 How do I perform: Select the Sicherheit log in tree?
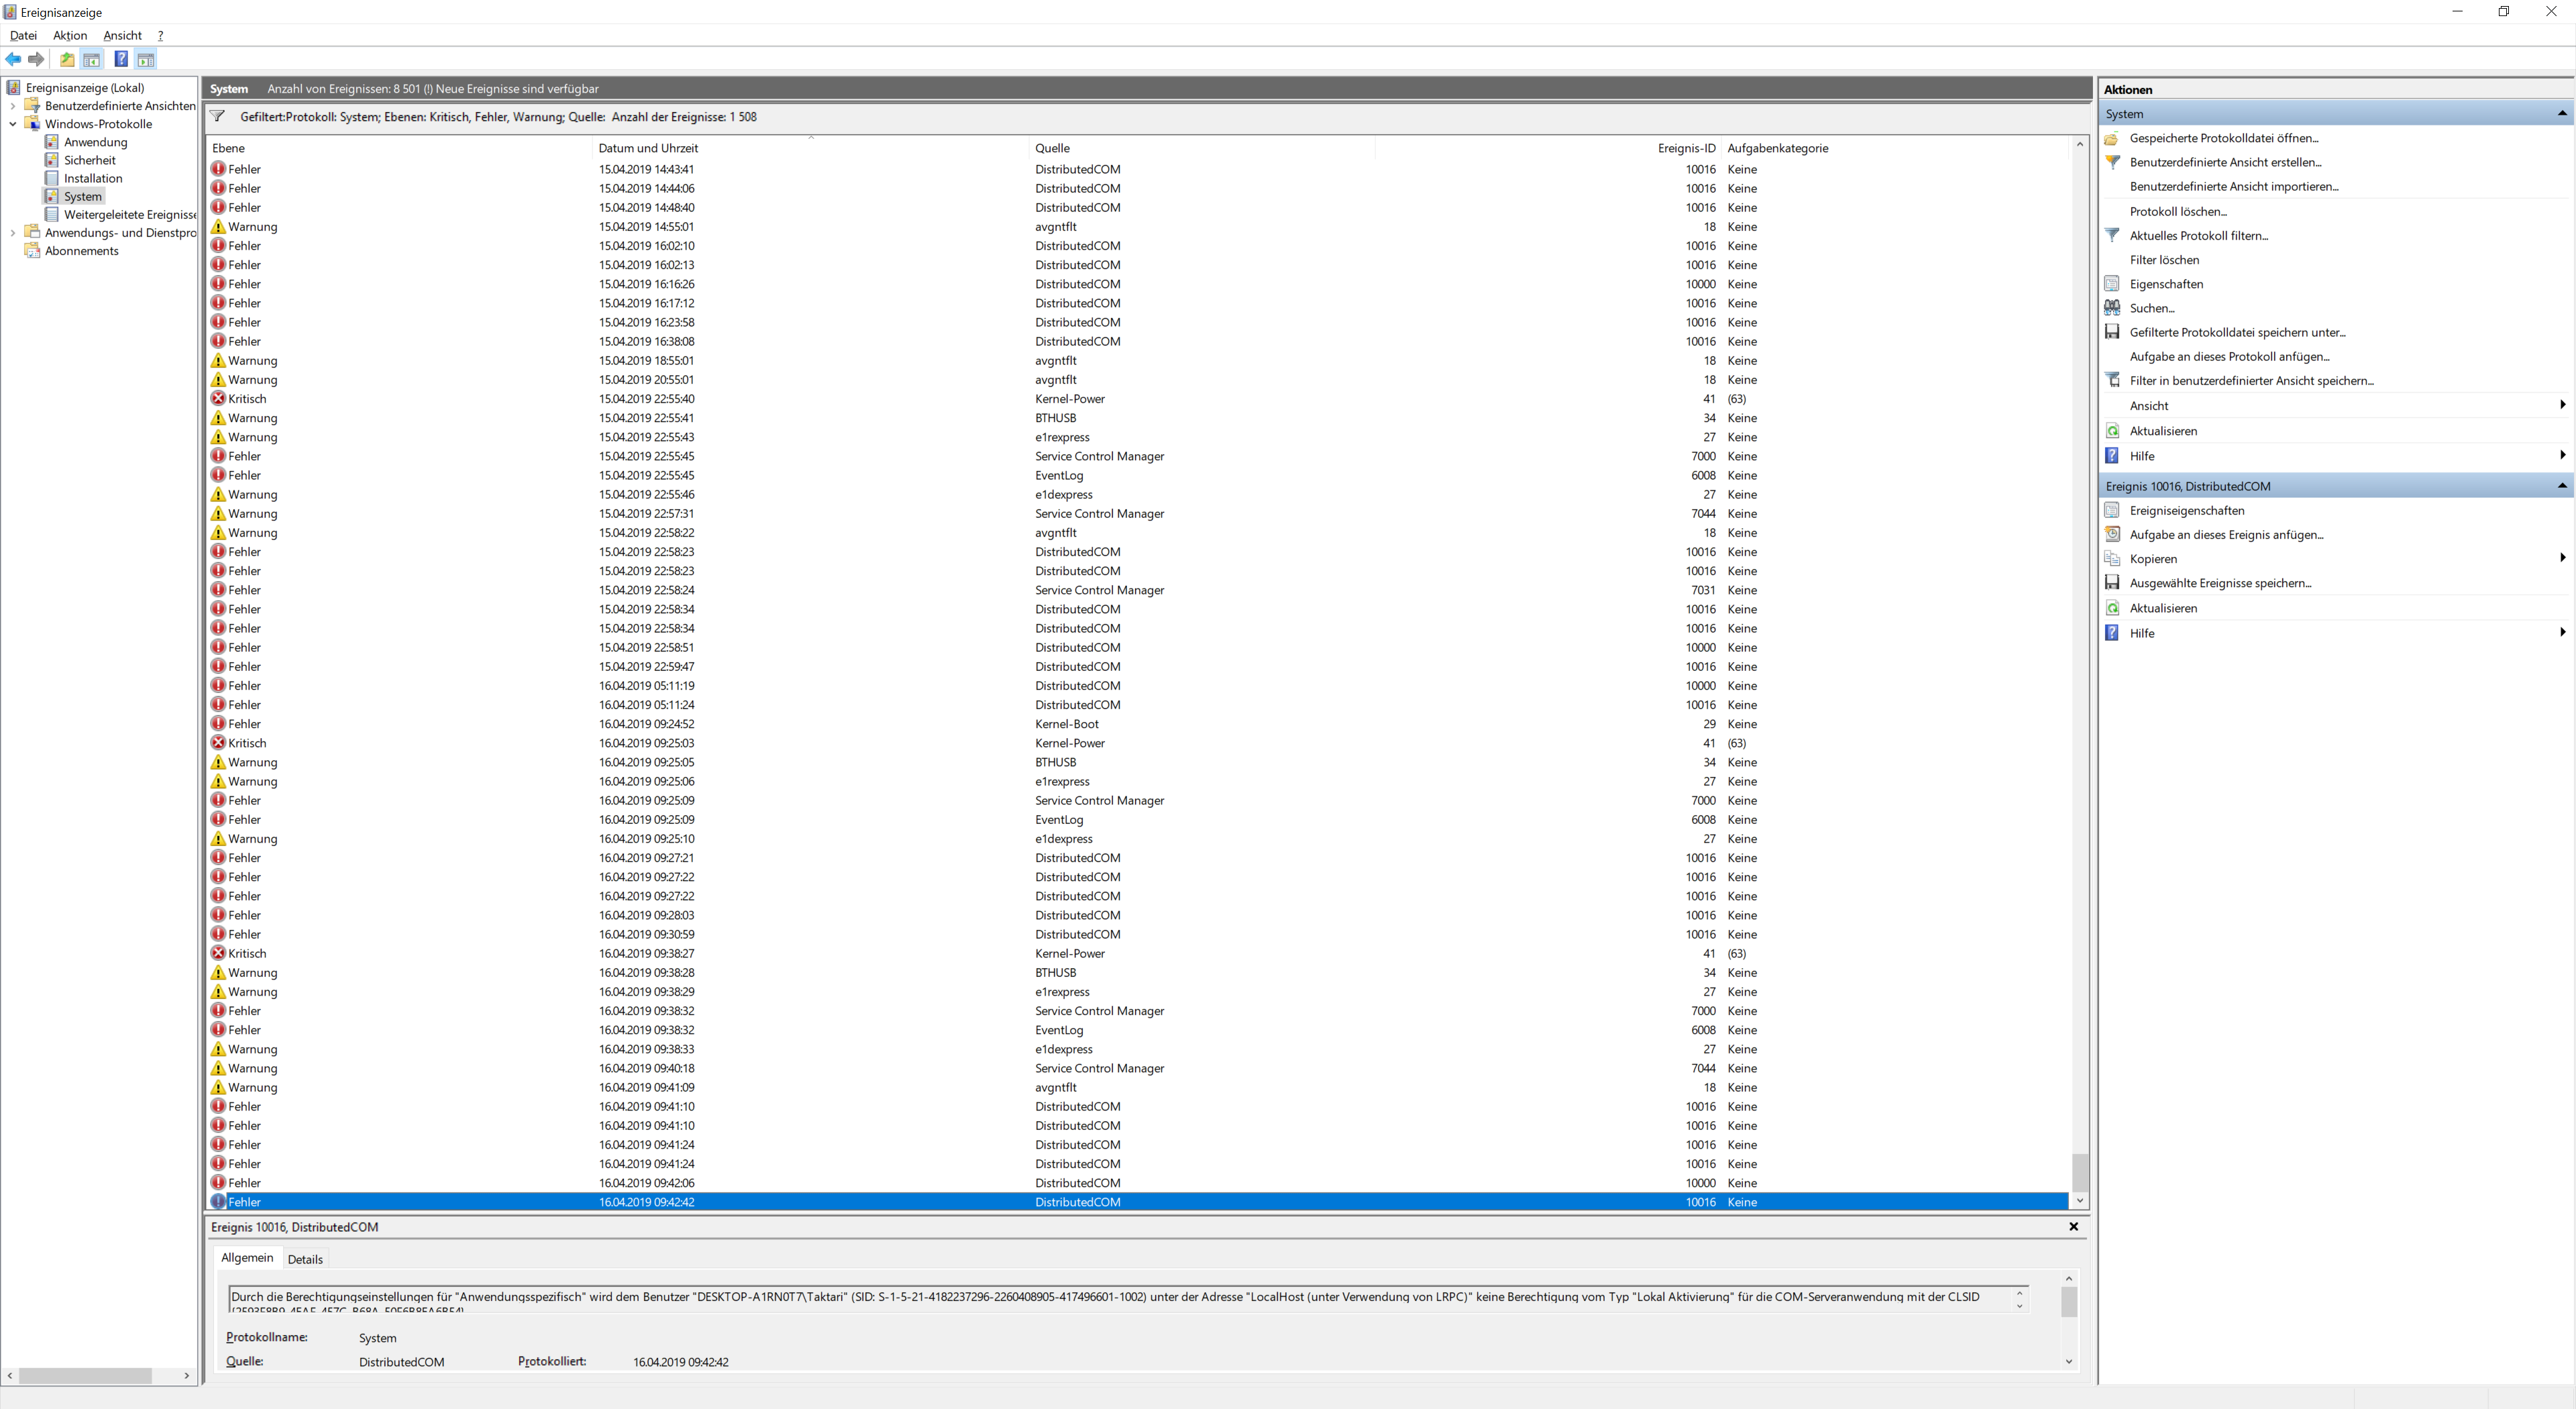[89, 160]
